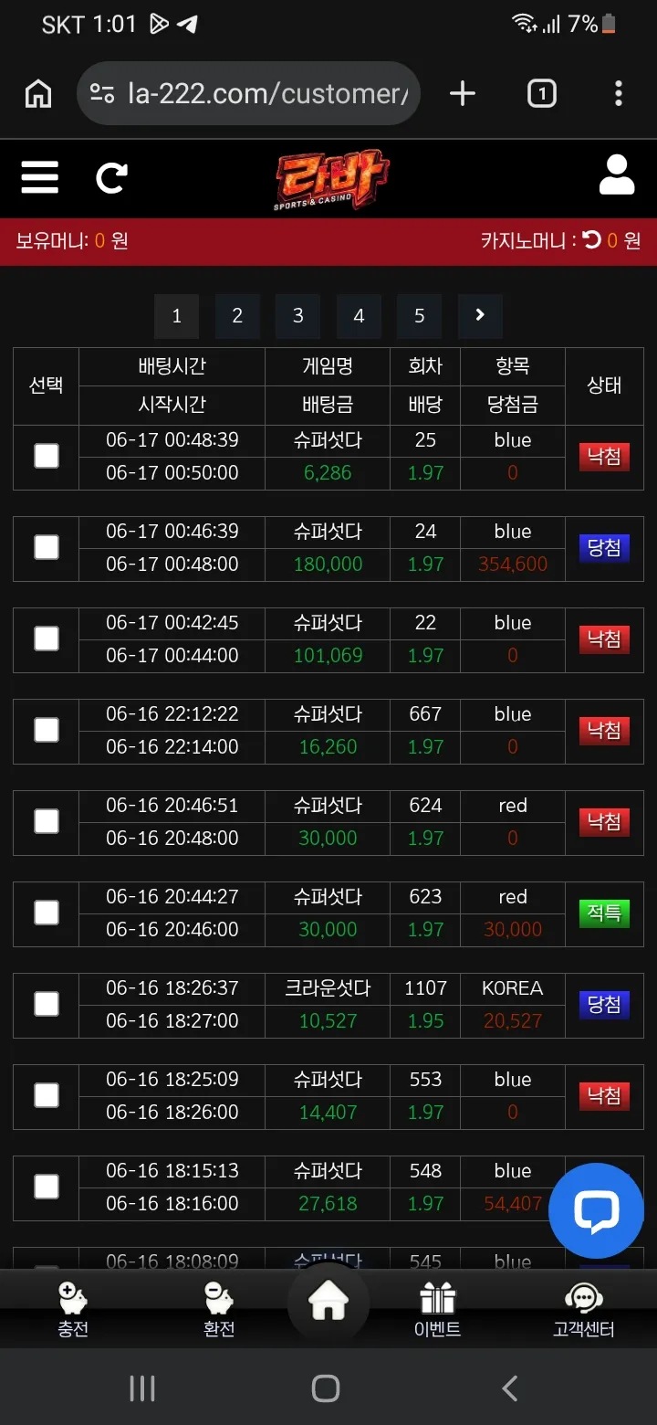657x1425 pixels.
Task: Tap the 당첨 status badge for round 24
Action: [604, 548]
